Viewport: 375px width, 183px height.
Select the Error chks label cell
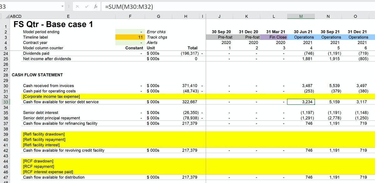[156, 32]
